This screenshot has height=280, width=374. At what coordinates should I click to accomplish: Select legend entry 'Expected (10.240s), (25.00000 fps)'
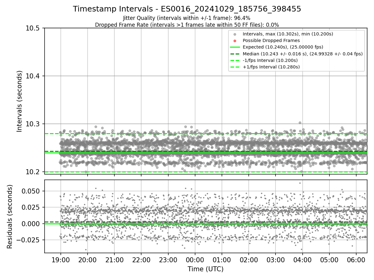[283, 47]
